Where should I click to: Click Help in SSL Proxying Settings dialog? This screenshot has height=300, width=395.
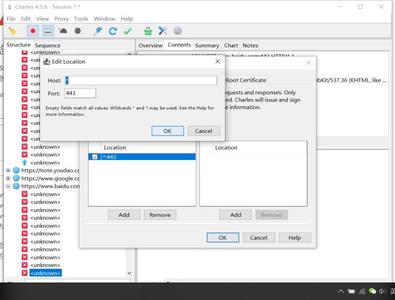click(x=295, y=238)
